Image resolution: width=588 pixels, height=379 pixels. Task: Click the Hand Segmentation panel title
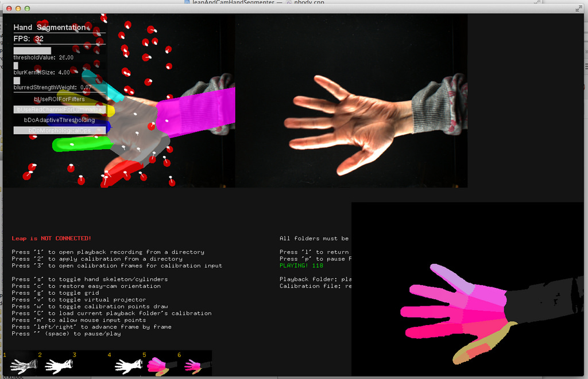(x=51, y=28)
